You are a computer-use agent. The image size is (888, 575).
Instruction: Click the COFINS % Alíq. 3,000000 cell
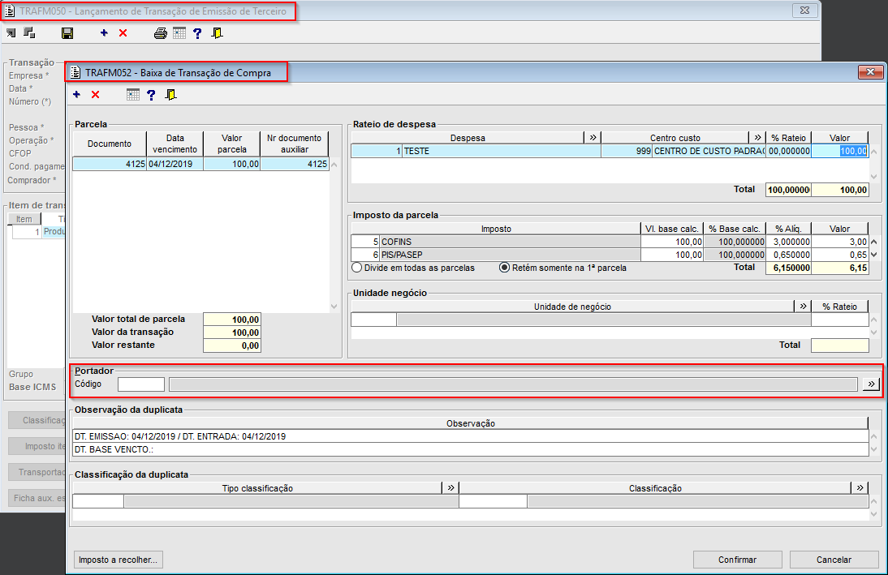point(788,242)
